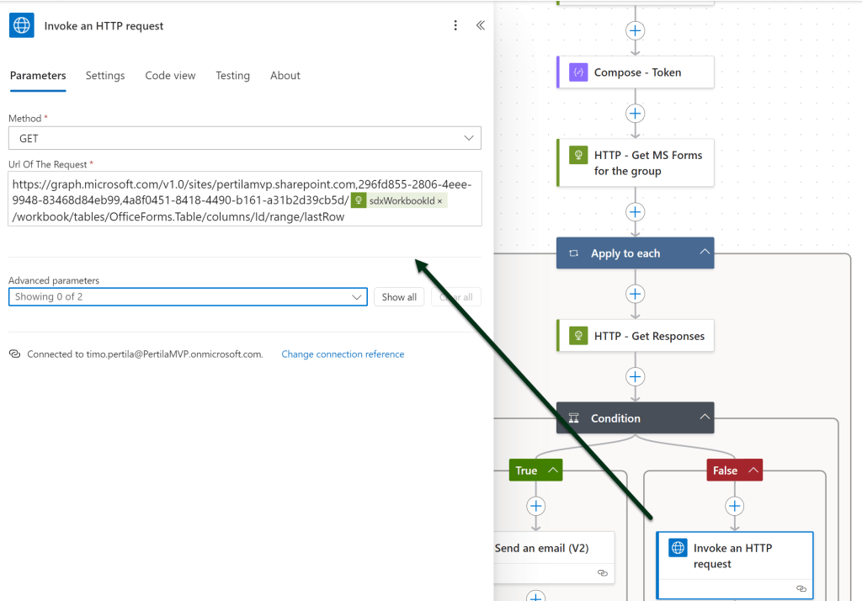
Task: Open the Code view tab
Action: point(170,76)
